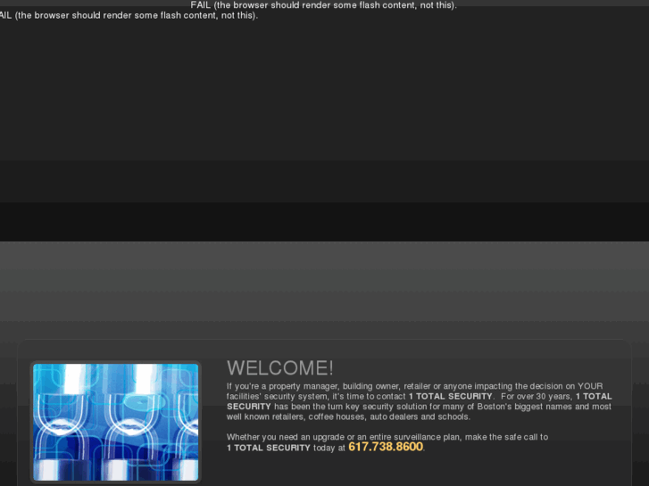Click bold "1 TOTAL SECURITY" before "today at"
This screenshot has width=649, height=486.
coord(268,448)
